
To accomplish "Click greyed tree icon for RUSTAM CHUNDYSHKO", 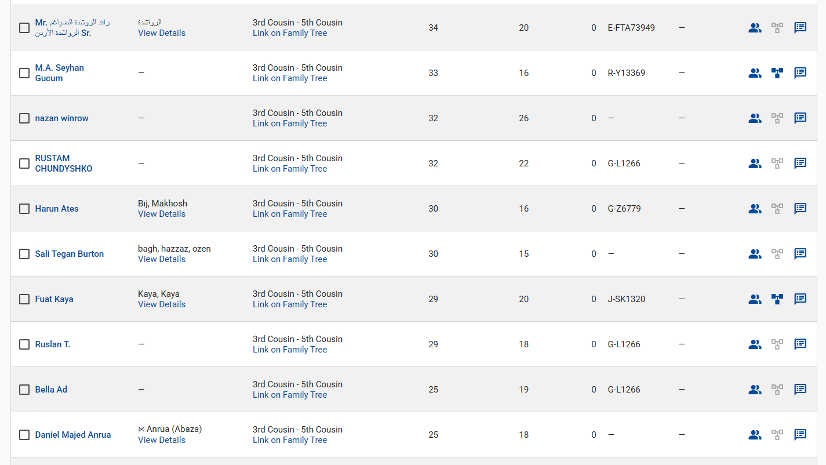I will [777, 164].
